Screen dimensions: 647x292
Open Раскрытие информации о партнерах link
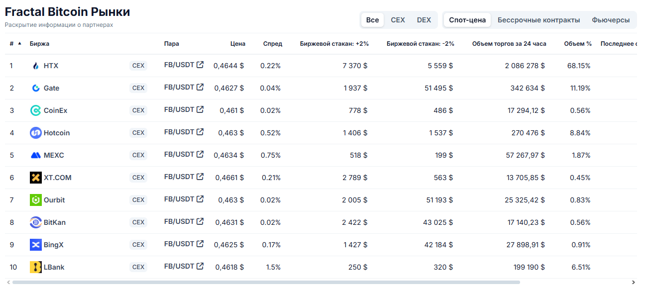tap(59, 25)
